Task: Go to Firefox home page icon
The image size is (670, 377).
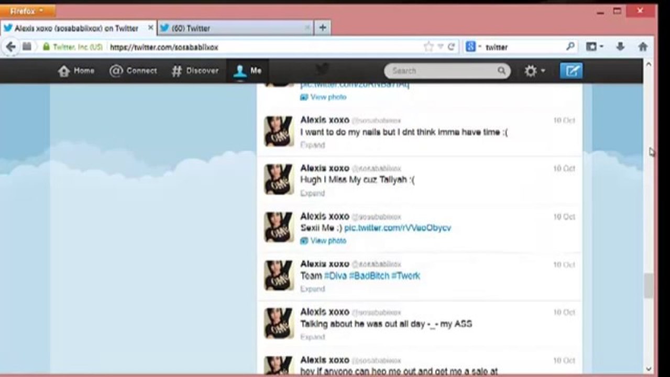Action: point(643,47)
